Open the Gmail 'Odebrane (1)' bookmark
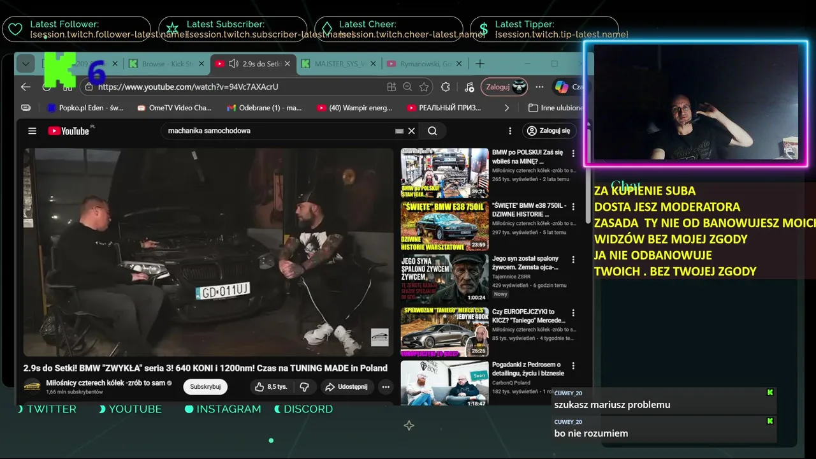Viewport: 816px width, 459px height. [265, 108]
